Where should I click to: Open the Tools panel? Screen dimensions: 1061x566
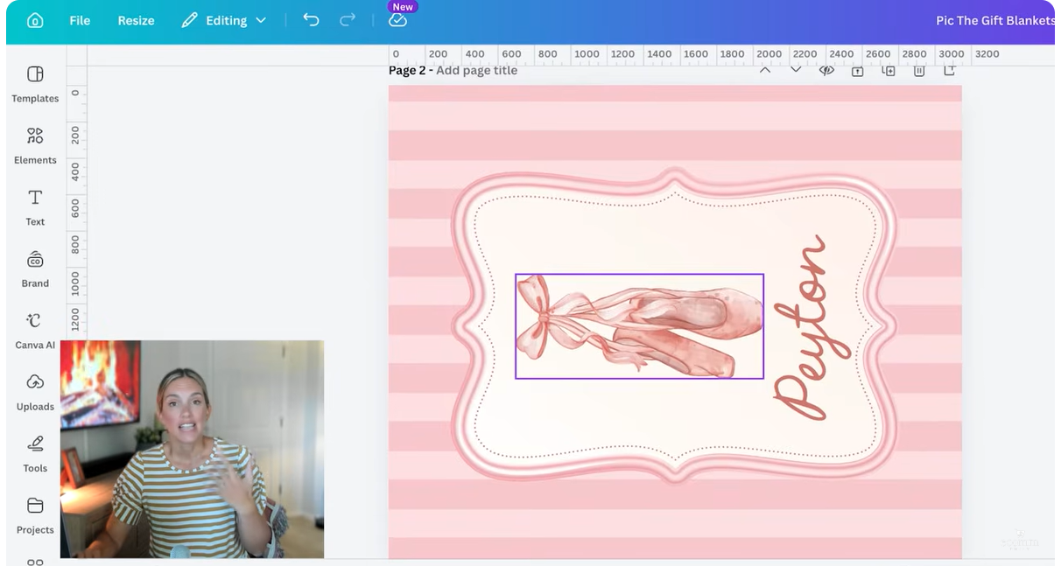[35, 454]
